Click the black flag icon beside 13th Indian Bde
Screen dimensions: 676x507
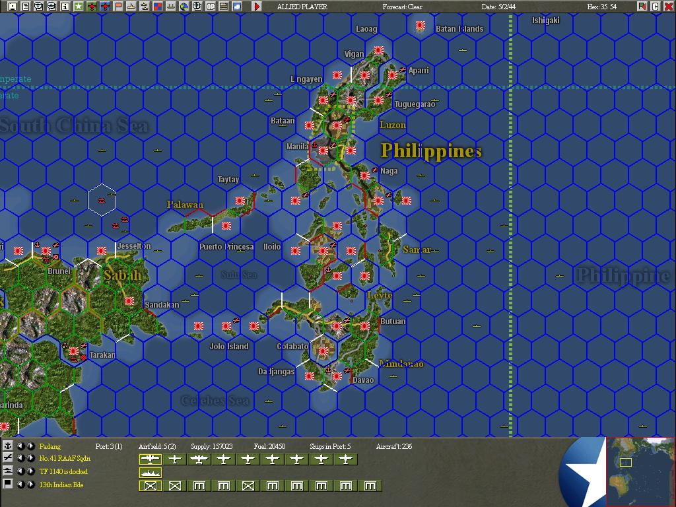[7, 484]
